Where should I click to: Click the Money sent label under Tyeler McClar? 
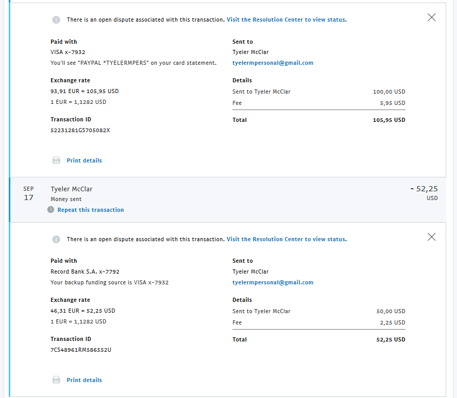click(66, 199)
